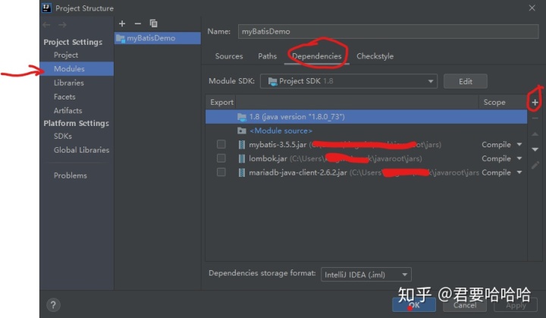This screenshot has height=318, width=546.
Task: Toggle export checkbox for mybatis-3.5.5.jar
Action: pos(221,144)
